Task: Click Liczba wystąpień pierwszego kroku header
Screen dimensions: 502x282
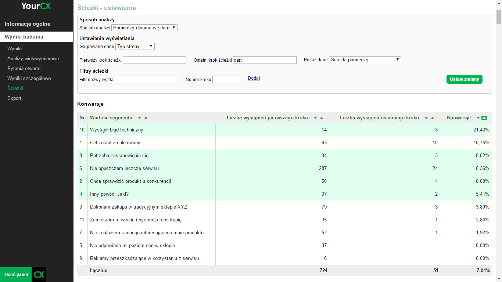Action: tap(267, 118)
